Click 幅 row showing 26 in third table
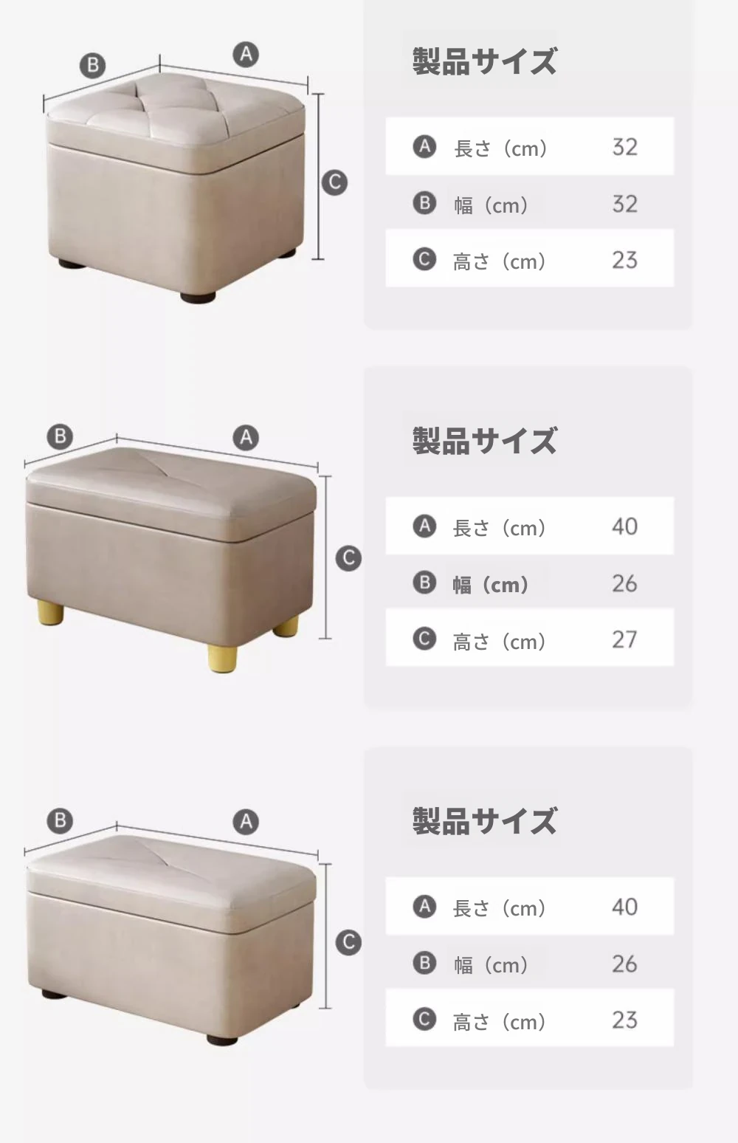This screenshot has height=1143, width=738. [529, 963]
